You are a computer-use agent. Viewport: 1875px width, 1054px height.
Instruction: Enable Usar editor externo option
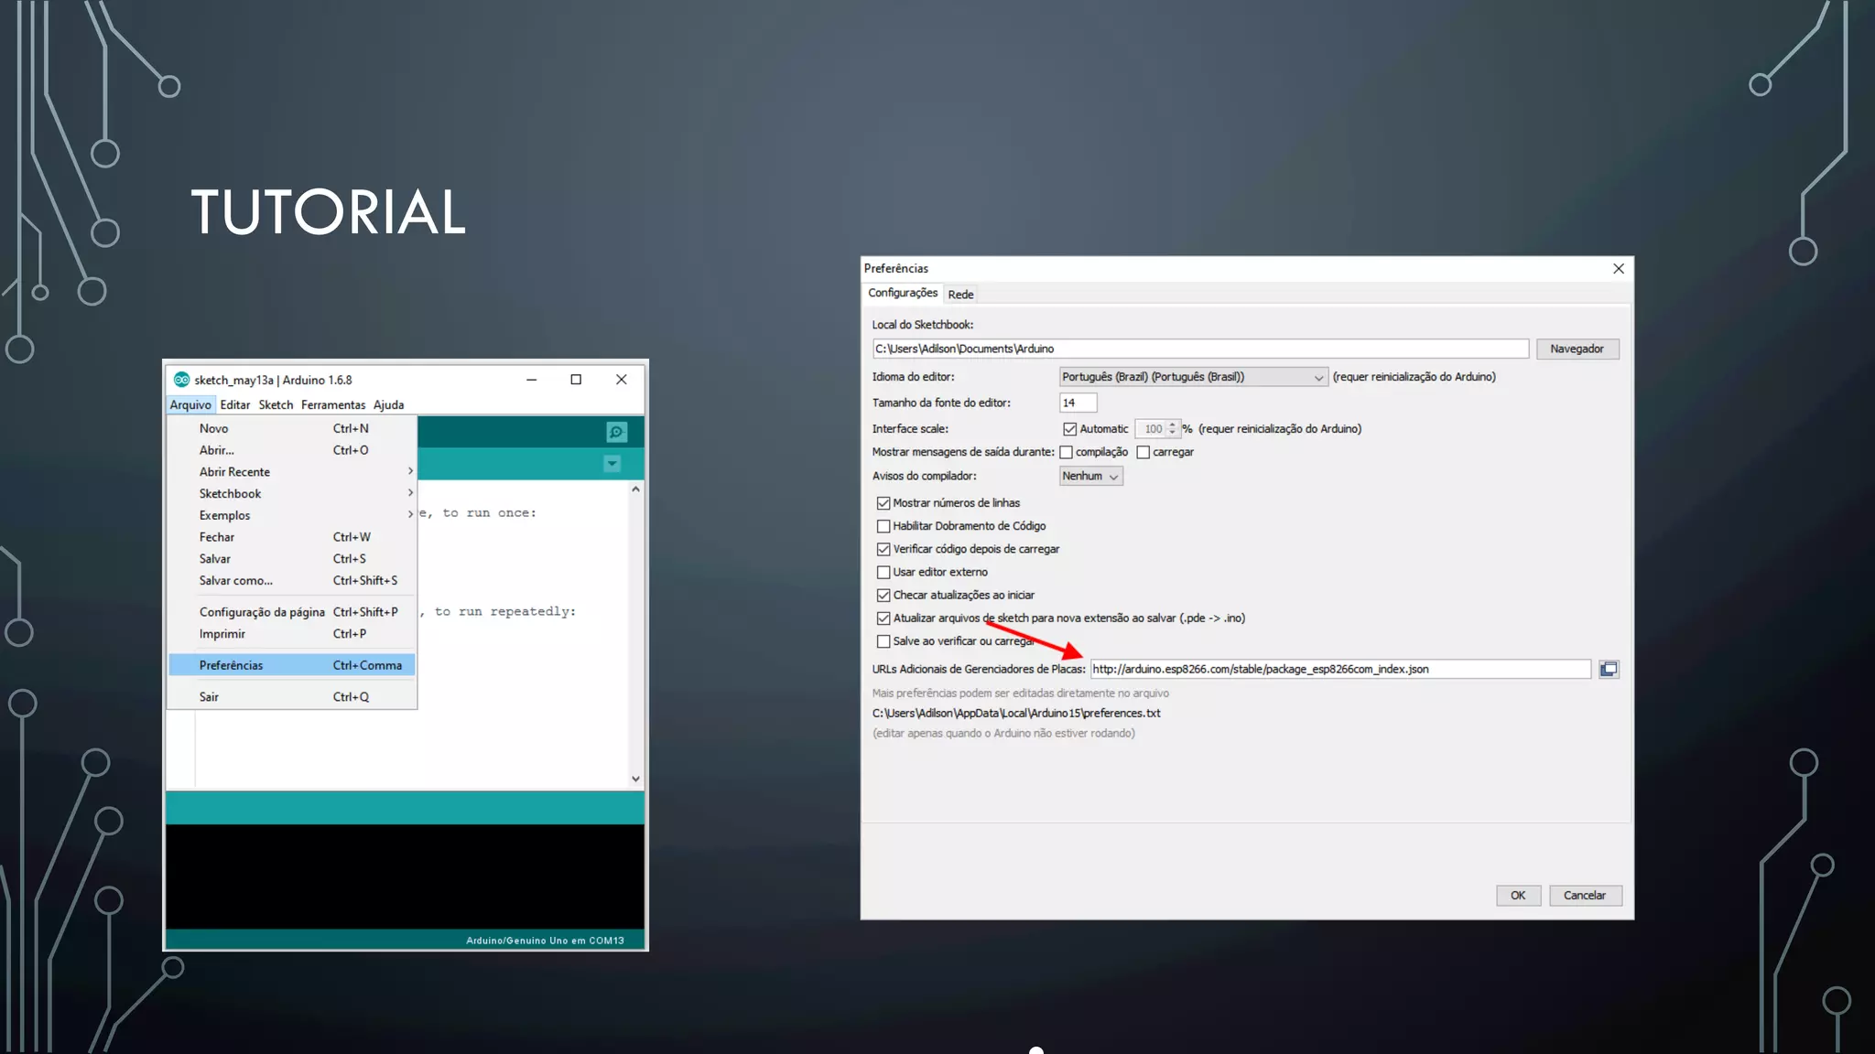click(x=883, y=572)
